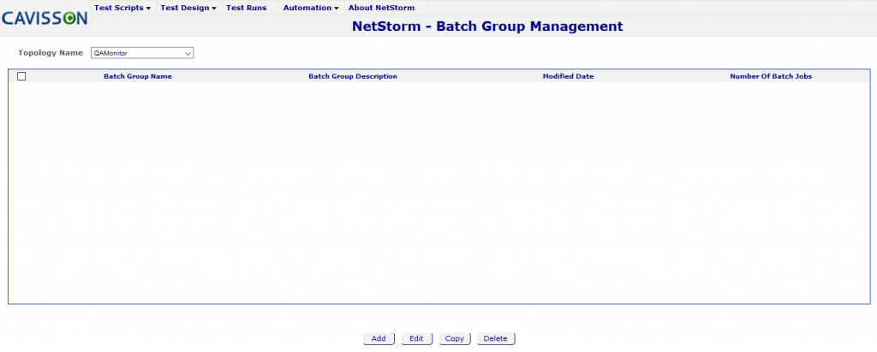Click the Add button
The width and height of the screenshot is (877, 352).
pos(379,338)
